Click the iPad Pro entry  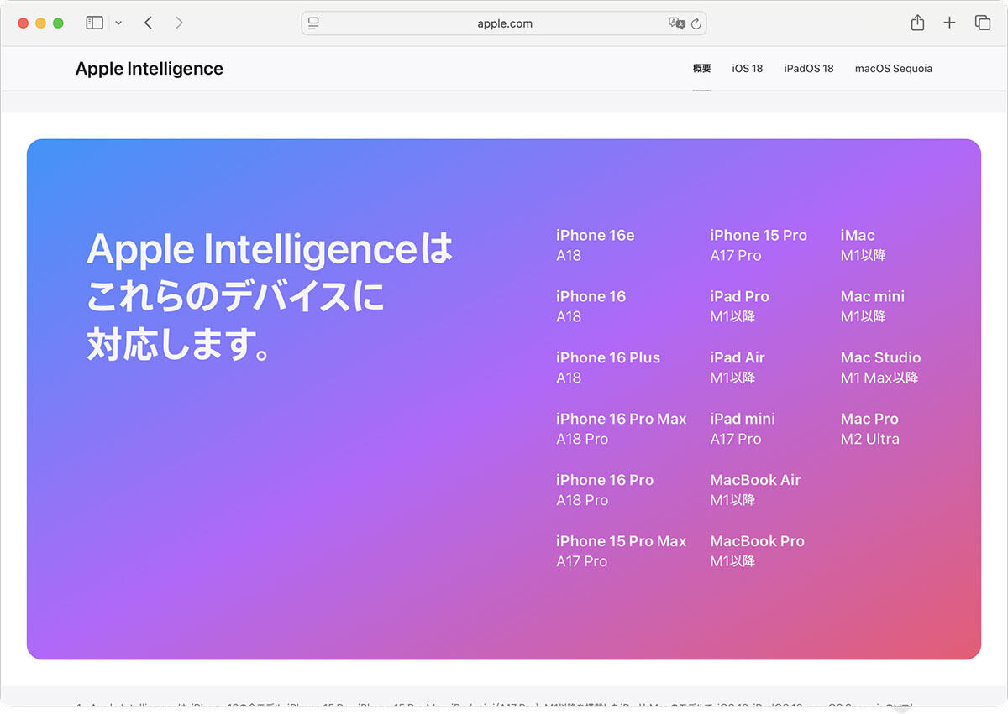pyautogui.click(x=740, y=297)
